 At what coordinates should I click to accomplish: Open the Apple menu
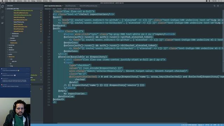[x=2, y=1]
